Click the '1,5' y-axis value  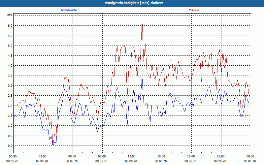(10, 116)
